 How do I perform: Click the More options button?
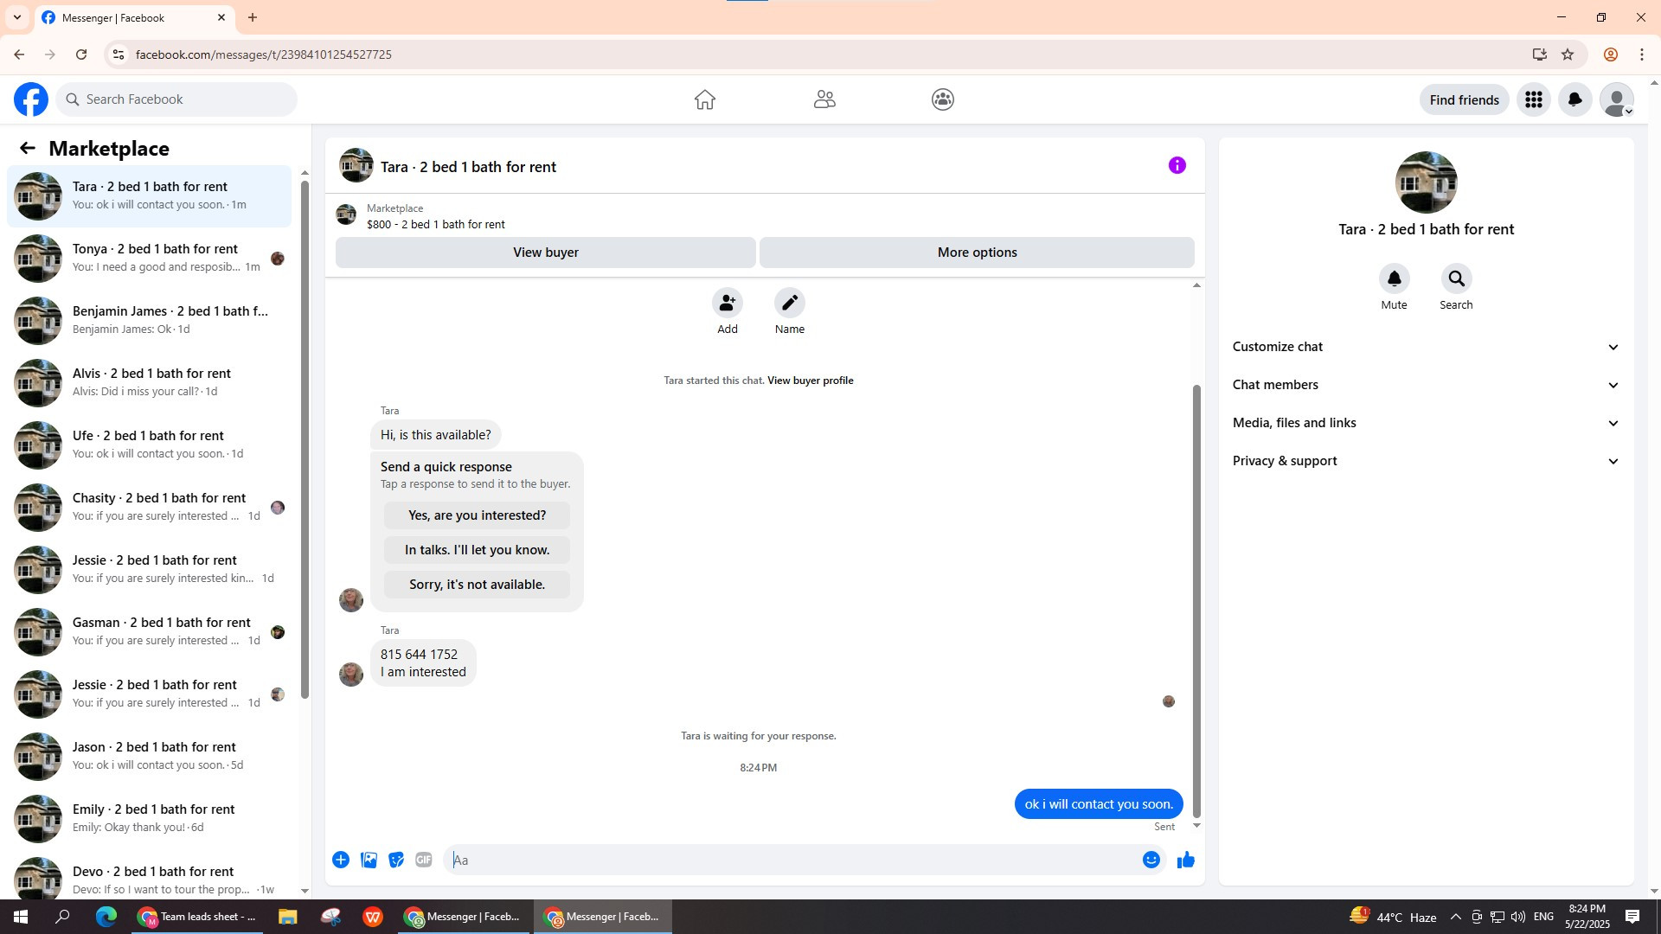977,253
